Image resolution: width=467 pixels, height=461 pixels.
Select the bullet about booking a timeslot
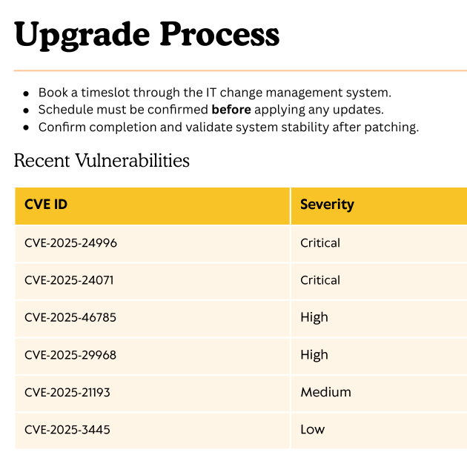tap(214, 93)
